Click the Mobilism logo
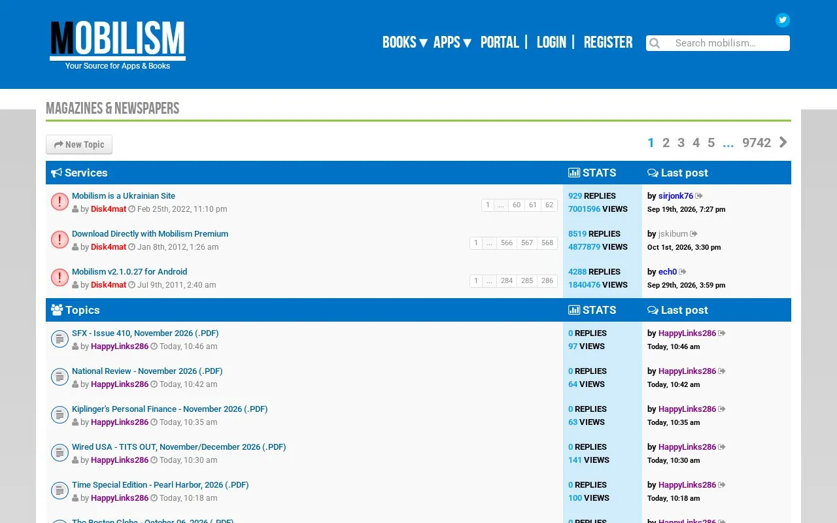This screenshot has height=523, width=837. pyautogui.click(x=118, y=44)
